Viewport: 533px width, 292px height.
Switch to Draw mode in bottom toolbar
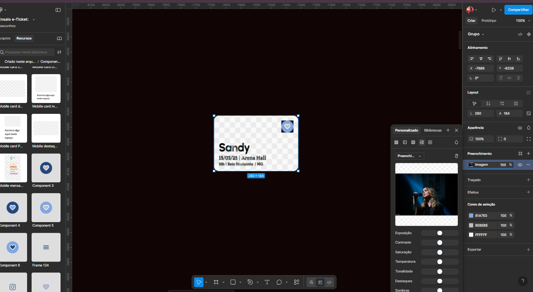point(311,282)
